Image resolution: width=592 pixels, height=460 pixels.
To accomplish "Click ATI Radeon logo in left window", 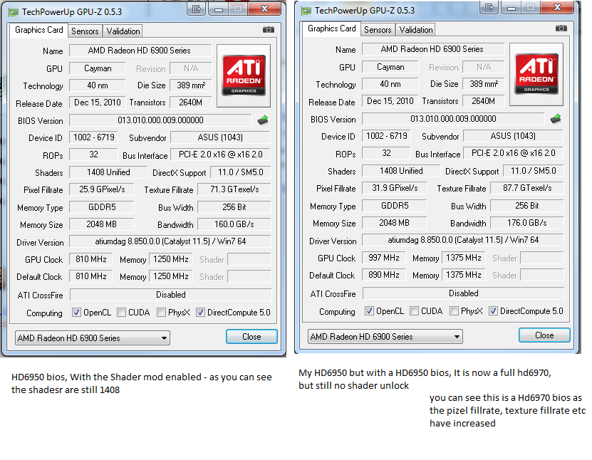I will tap(244, 75).
